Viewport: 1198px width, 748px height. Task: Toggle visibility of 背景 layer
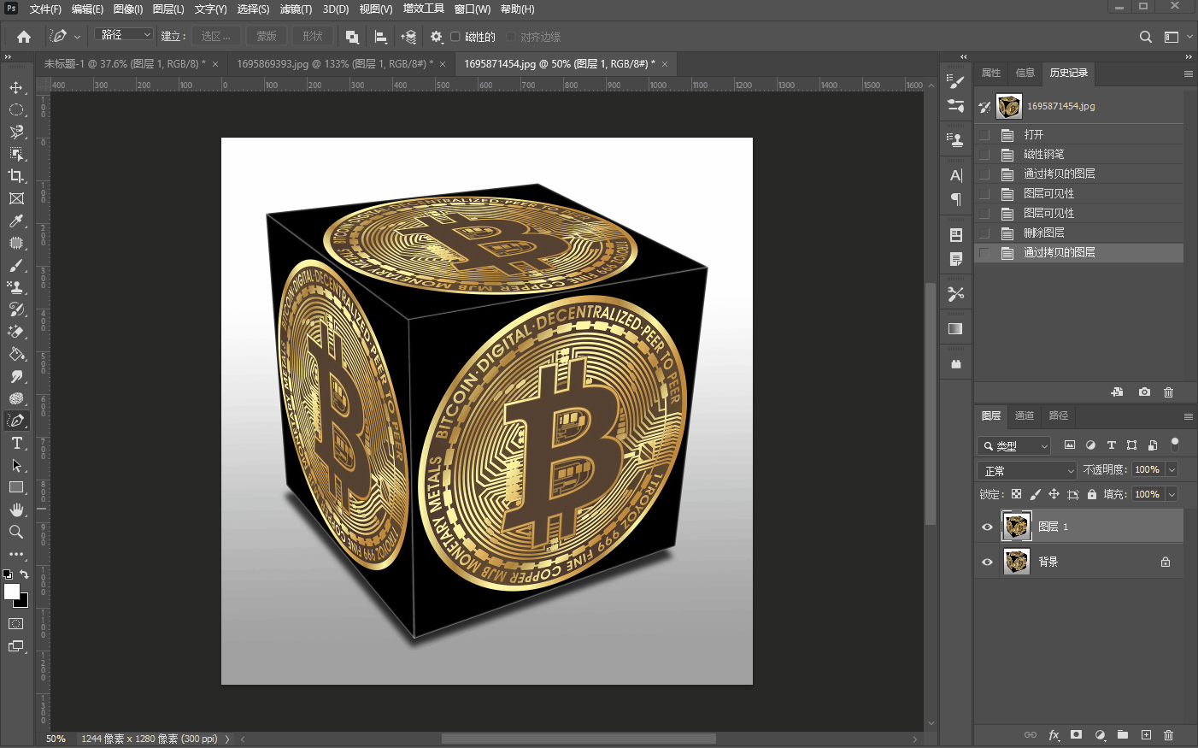[987, 562]
